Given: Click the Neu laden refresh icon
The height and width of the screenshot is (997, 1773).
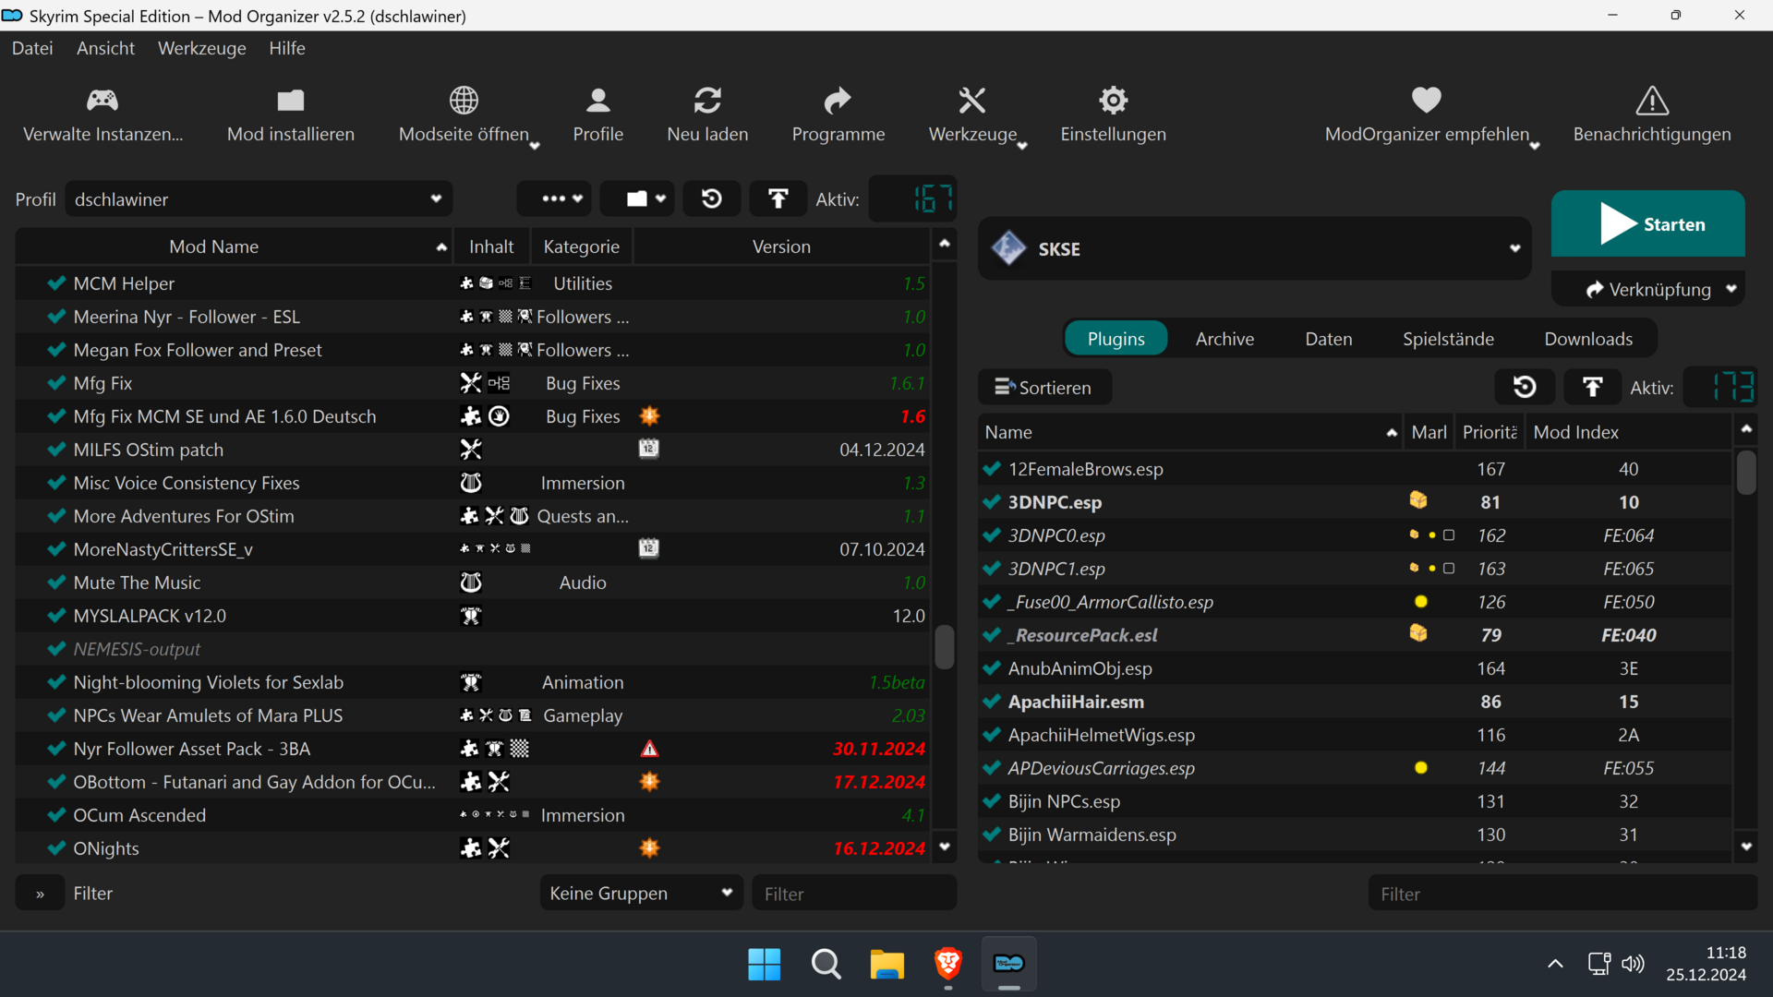Looking at the screenshot, I should [707, 100].
